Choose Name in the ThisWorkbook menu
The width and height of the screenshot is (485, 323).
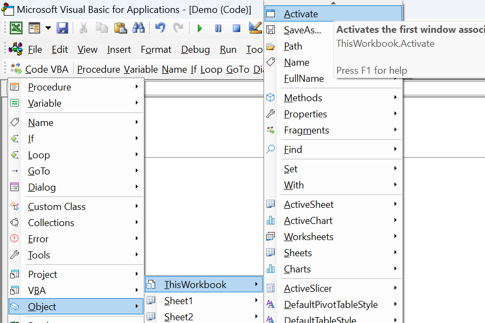pos(299,62)
